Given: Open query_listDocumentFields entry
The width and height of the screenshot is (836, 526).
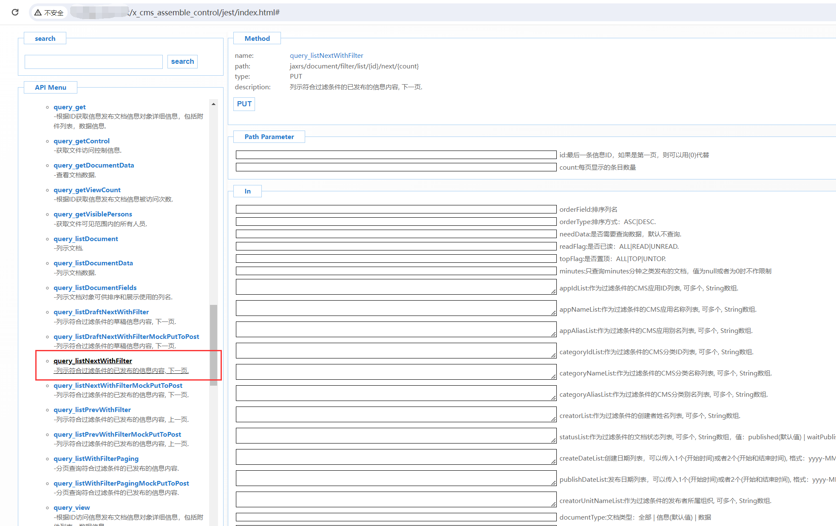Looking at the screenshot, I should pyautogui.click(x=95, y=288).
